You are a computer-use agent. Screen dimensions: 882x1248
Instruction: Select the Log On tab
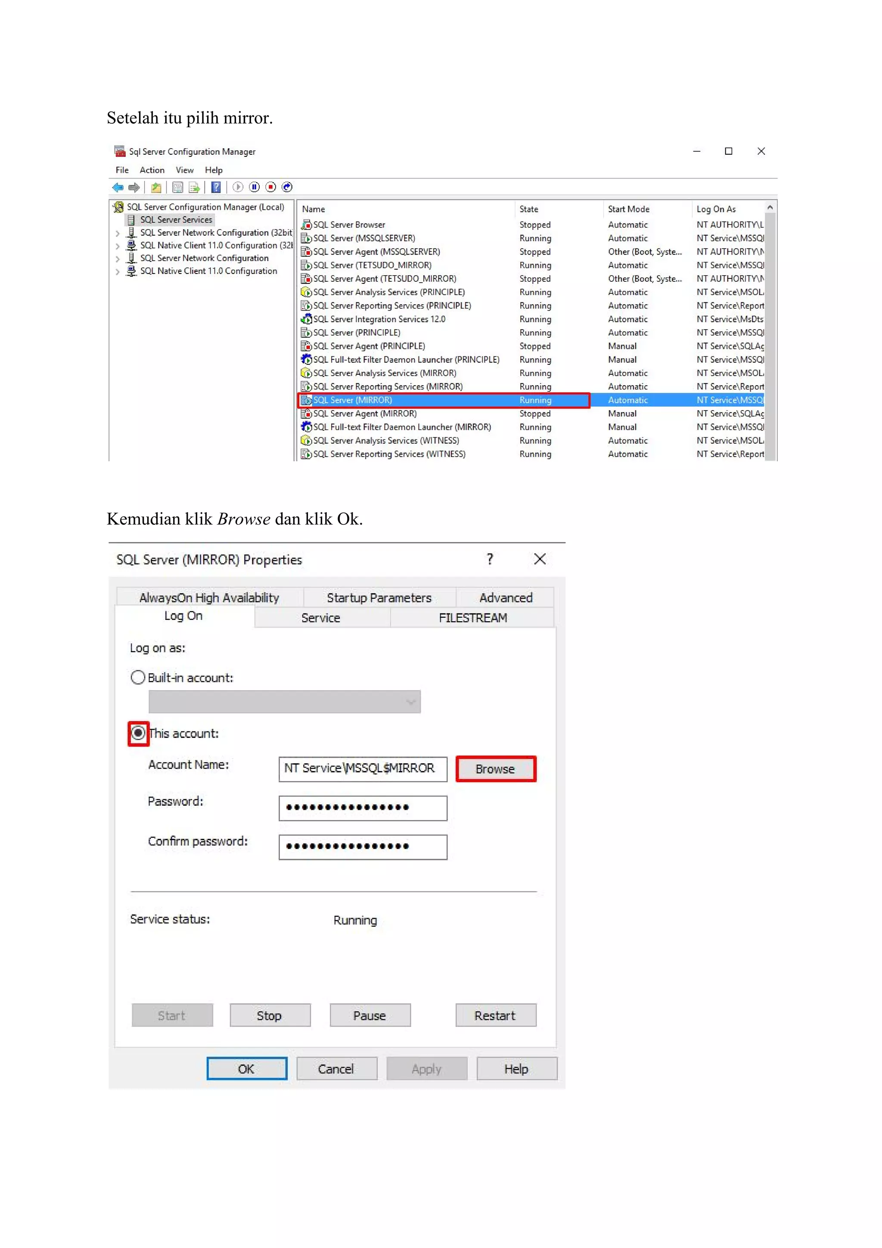184,616
